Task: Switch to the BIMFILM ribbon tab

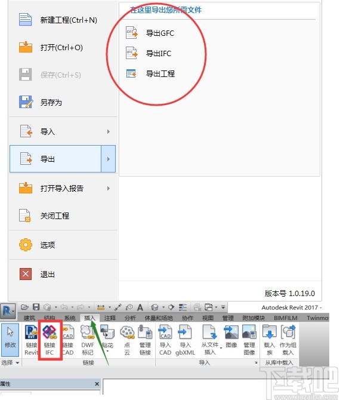Action: [x=286, y=318]
